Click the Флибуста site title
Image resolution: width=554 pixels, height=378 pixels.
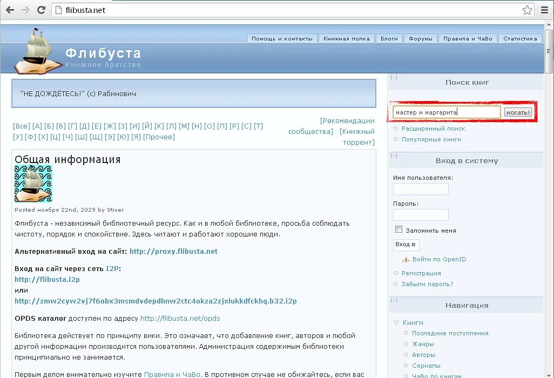pos(103,53)
